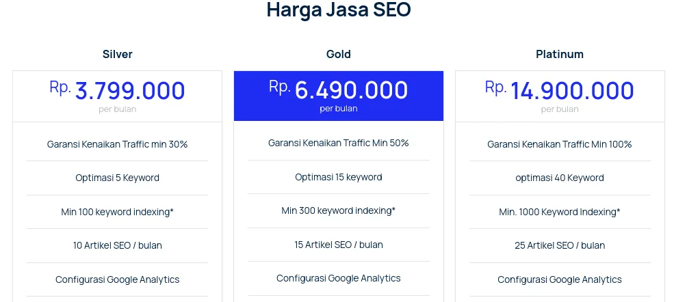674x302 pixels.
Task: Click 15 Artikel SEO / bulan
Action: point(338,245)
